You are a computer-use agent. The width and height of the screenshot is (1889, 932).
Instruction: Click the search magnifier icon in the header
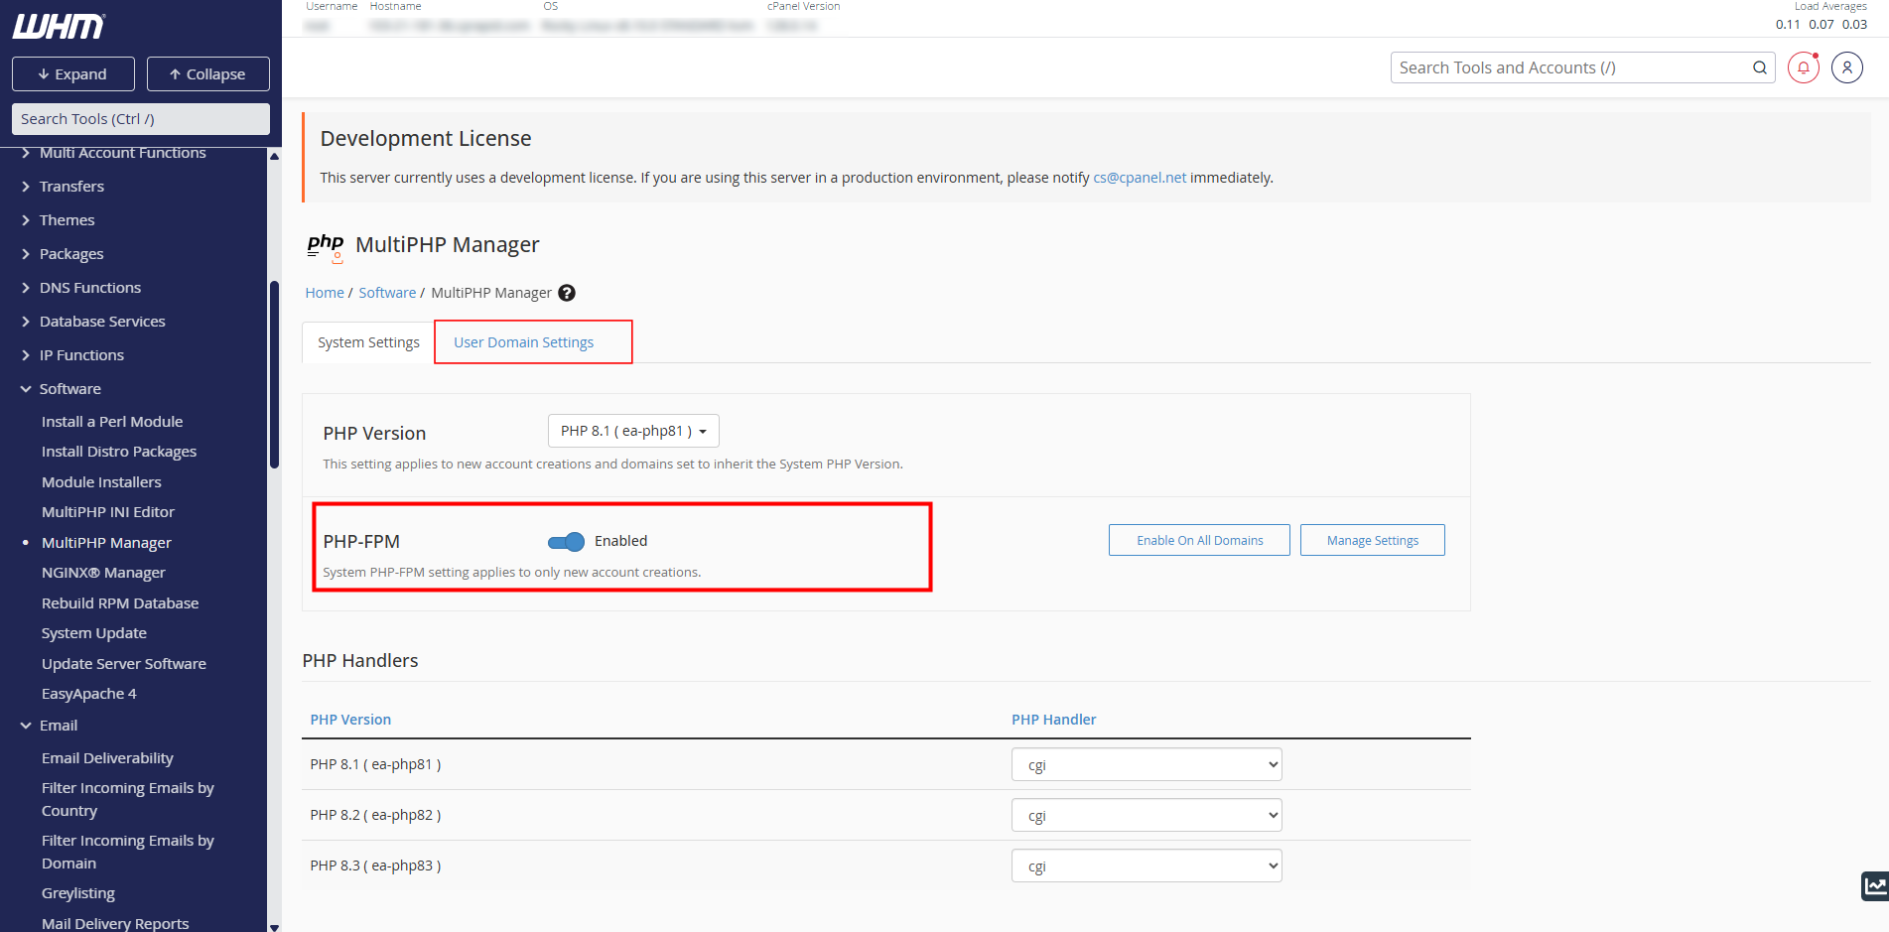1760,67
